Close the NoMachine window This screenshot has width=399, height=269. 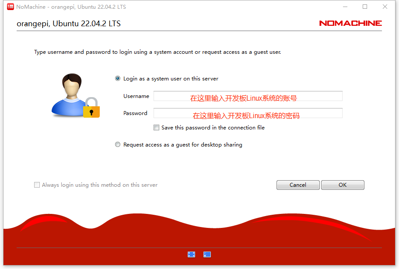(385, 7)
